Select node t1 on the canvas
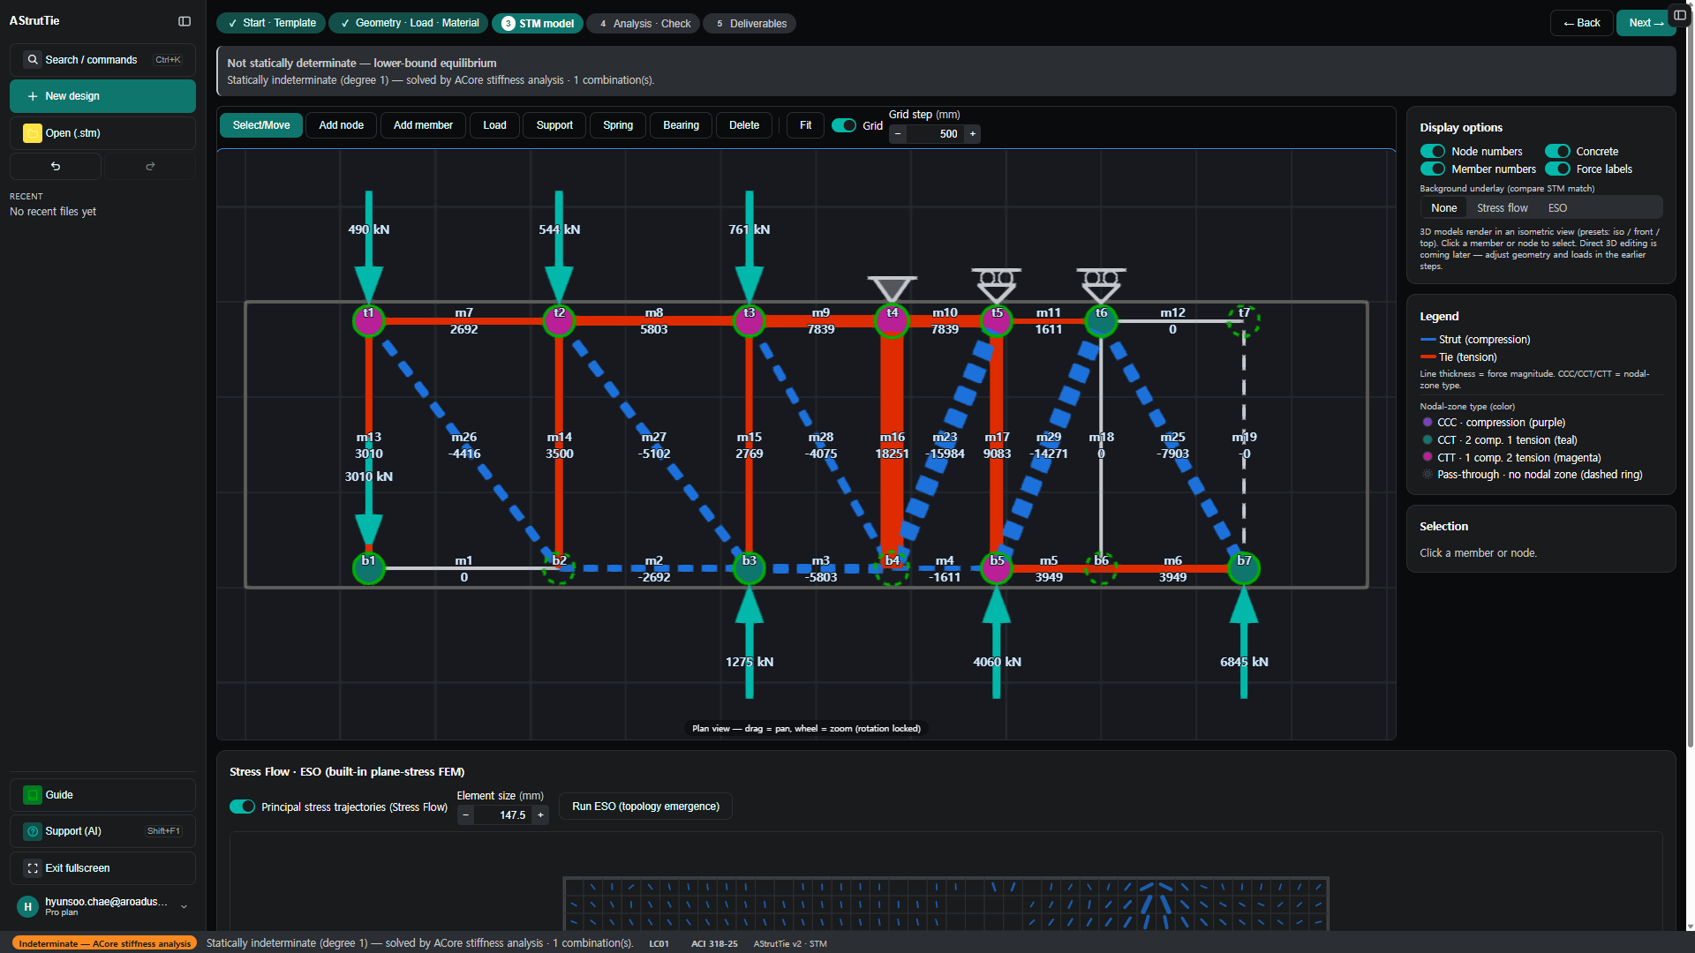This screenshot has width=1695, height=953. pyautogui.click(x=369, y=320)
